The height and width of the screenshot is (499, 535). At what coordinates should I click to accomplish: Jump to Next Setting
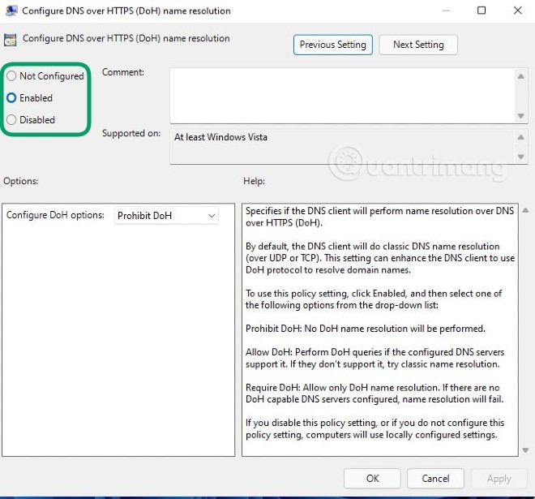coord(418,45)
